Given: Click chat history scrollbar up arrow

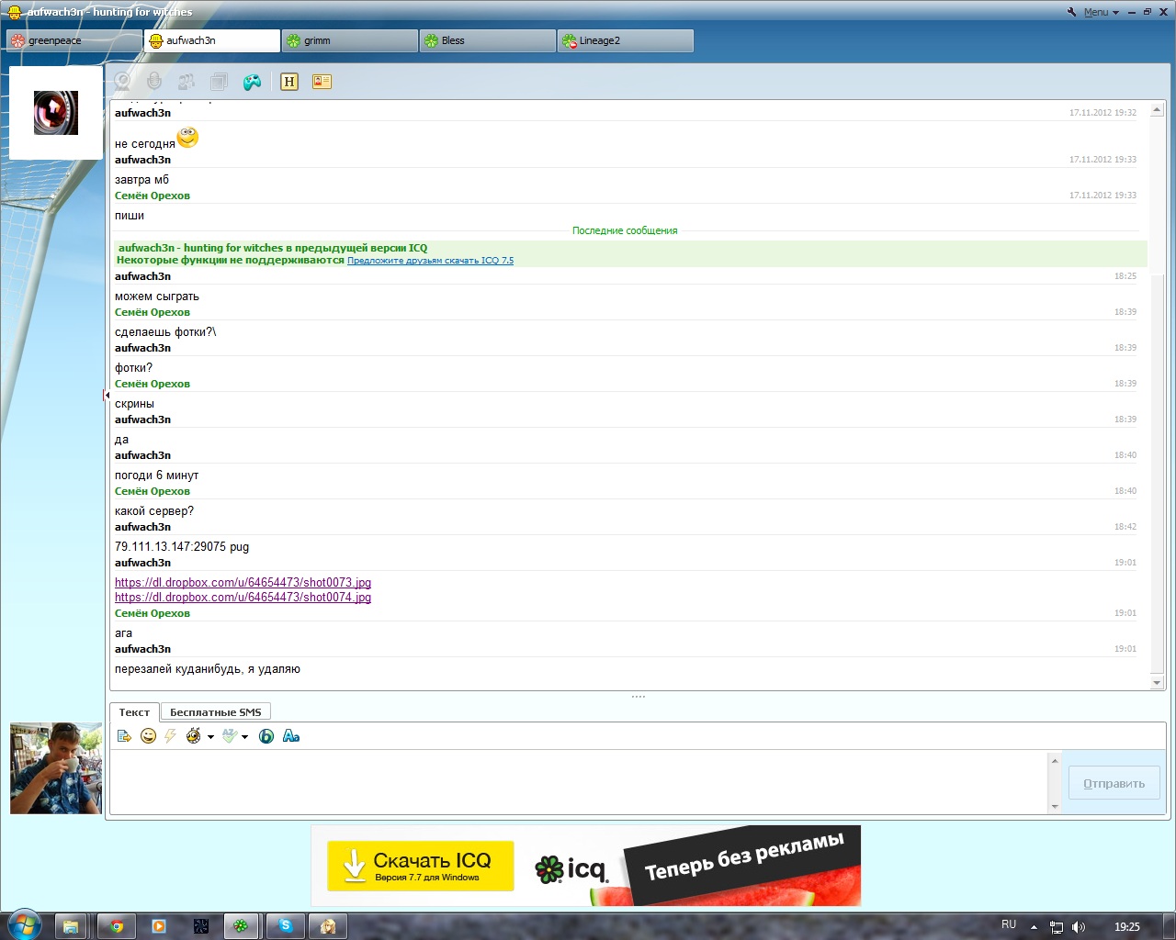Looking at the screenshot, I should click(1158, 109).
